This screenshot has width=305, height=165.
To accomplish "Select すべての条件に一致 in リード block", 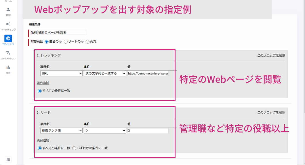I will click(40, 148).
